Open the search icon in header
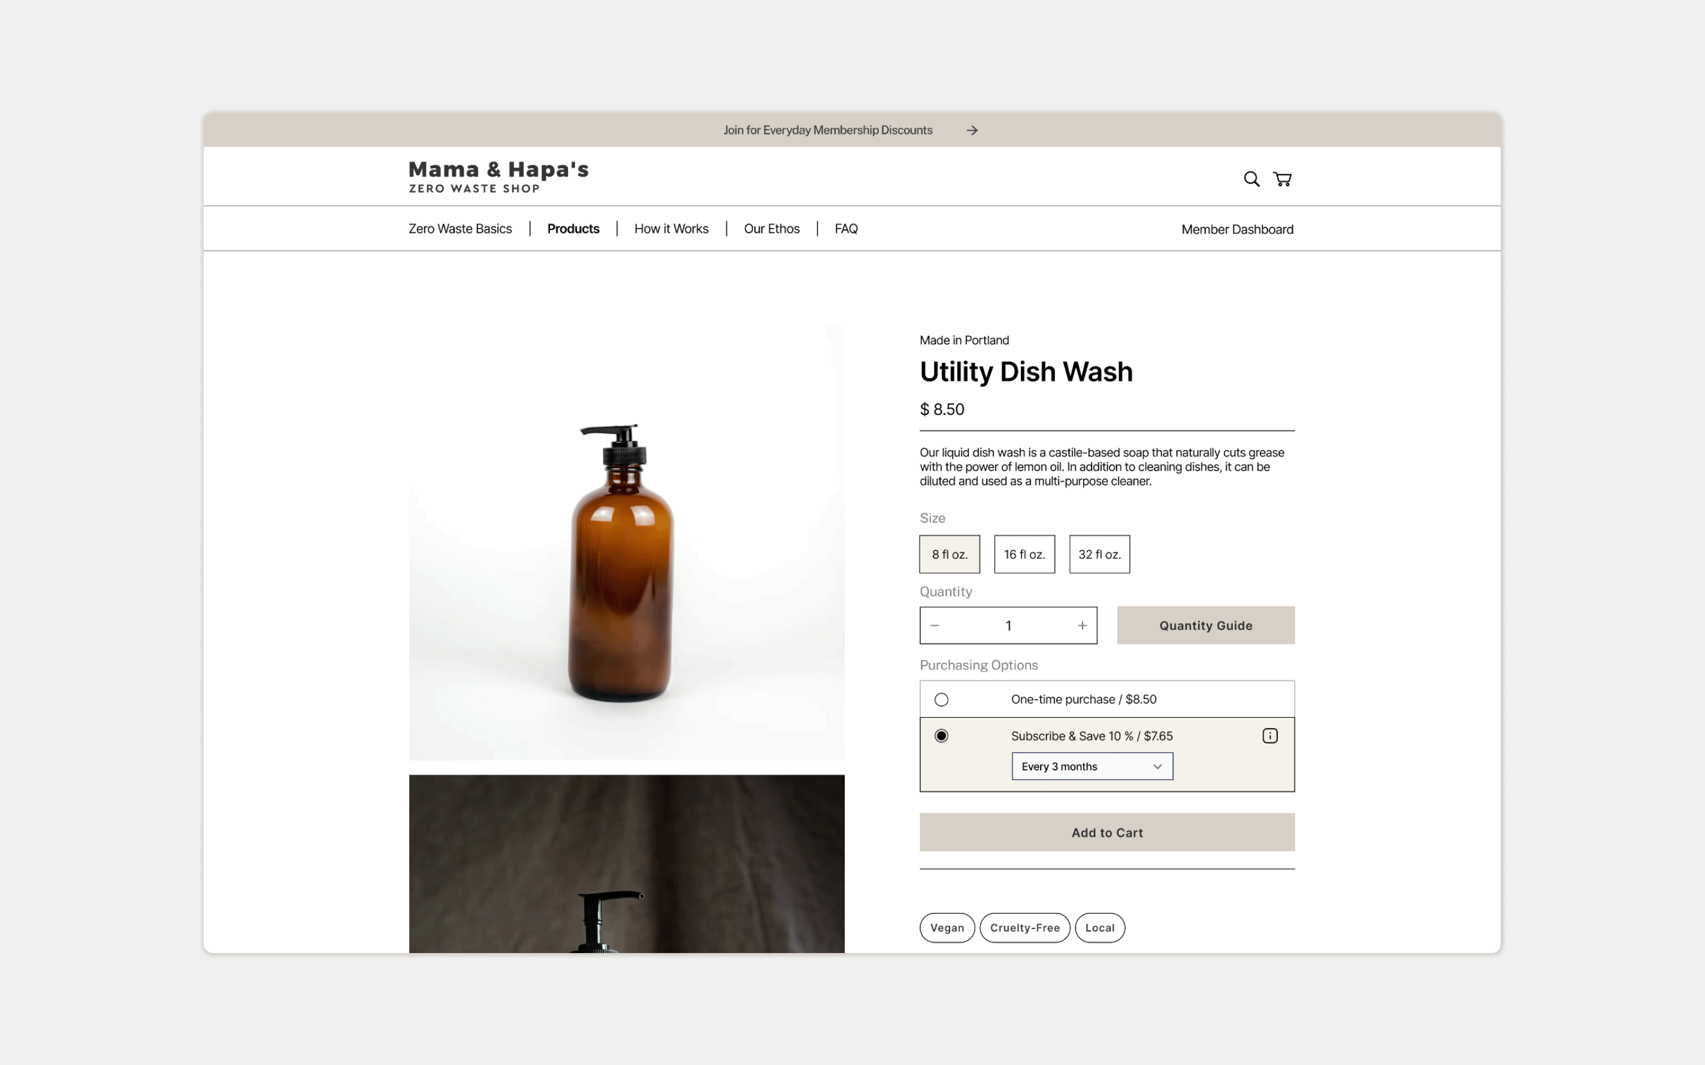The image size is (1705, 1065). pyautogui.click(x=1251, y=179)
